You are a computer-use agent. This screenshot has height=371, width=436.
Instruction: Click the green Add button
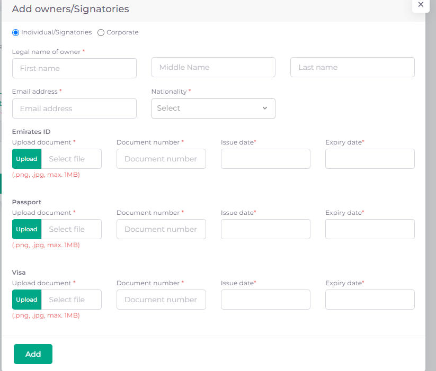click(x=33, y=354)
